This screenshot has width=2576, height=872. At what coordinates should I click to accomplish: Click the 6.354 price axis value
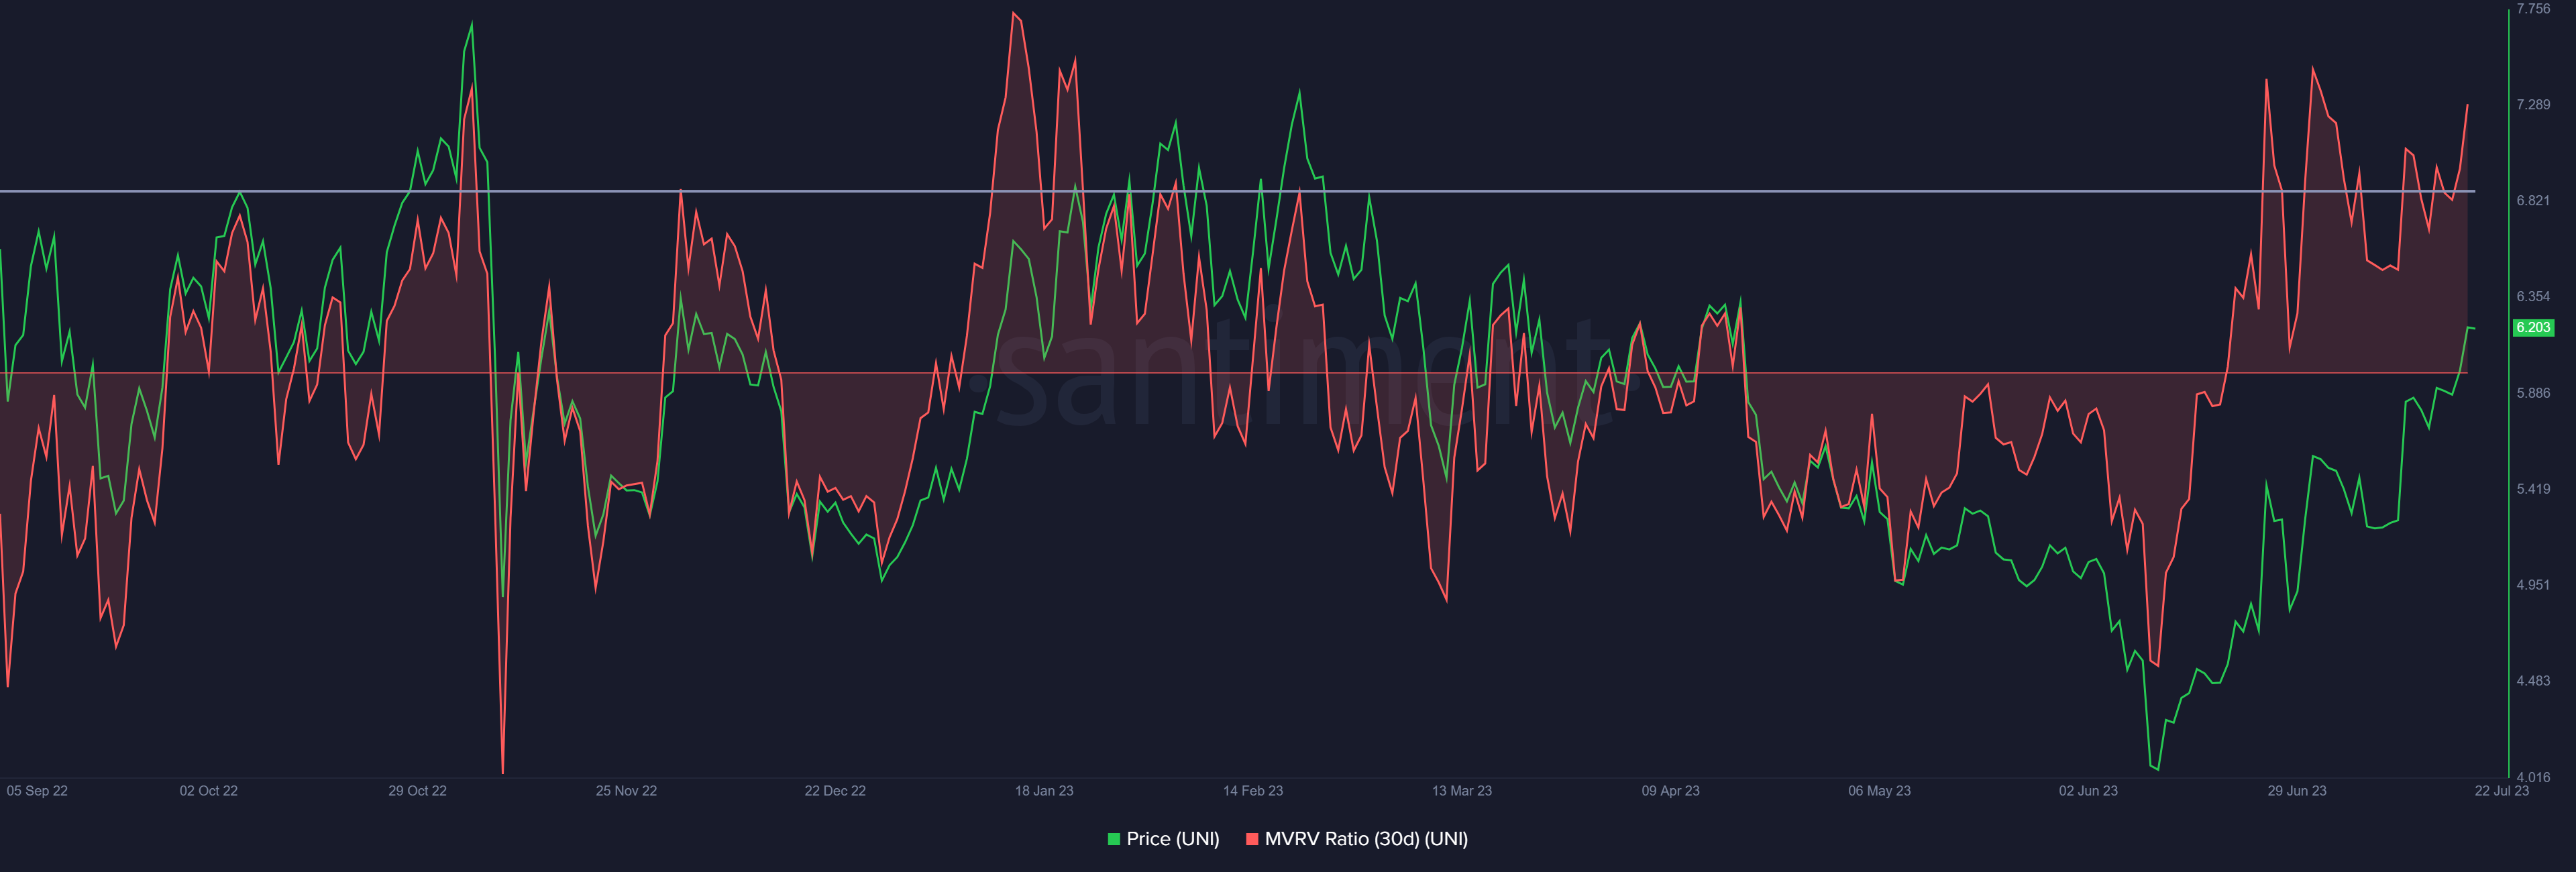tap(2533, 297)
